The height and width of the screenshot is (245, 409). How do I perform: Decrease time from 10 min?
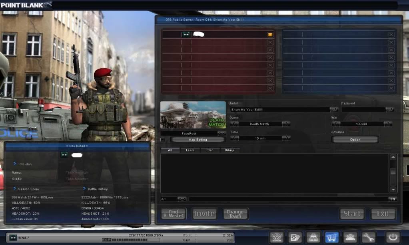(234, 138)
